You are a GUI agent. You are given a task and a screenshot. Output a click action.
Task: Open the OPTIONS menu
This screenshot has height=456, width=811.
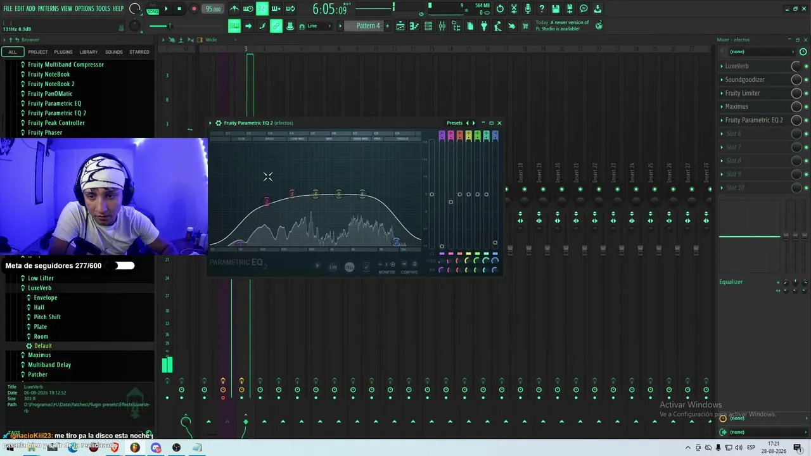pyautogui.click(x=84, y=9)
